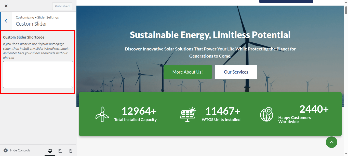The image size is (348, 156).
Task: Select the Happy Customers Worldwide text
Action: point(294,119)
